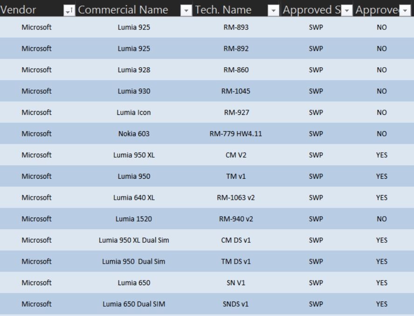This screenshot has width=414, height=316.
Task: Select the CM V2 cell
Action: point(236,155)
